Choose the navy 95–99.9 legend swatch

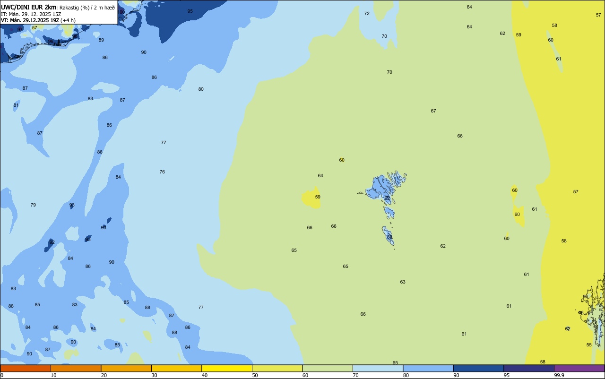[529, 368]
